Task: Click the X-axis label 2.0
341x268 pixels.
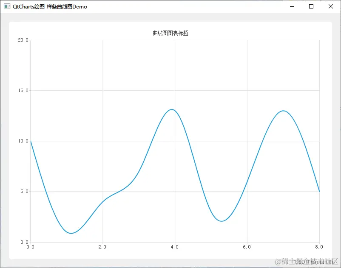Action: coord(102,247)
